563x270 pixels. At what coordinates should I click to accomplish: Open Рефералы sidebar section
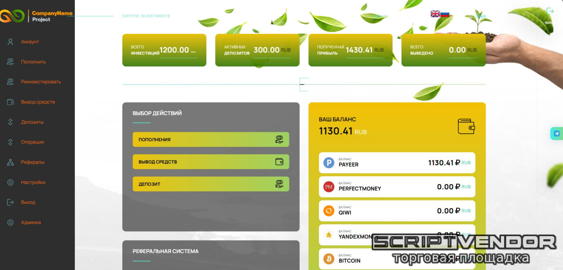(33, 162)
